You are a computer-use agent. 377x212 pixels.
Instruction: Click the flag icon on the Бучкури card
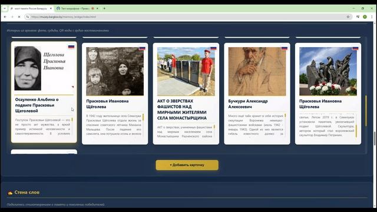click(284, 48)
